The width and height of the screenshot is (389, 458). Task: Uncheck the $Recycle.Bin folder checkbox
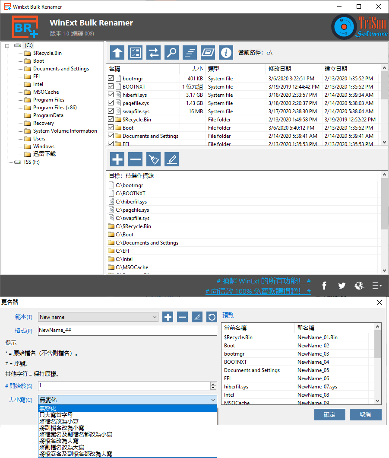point(111,119)
